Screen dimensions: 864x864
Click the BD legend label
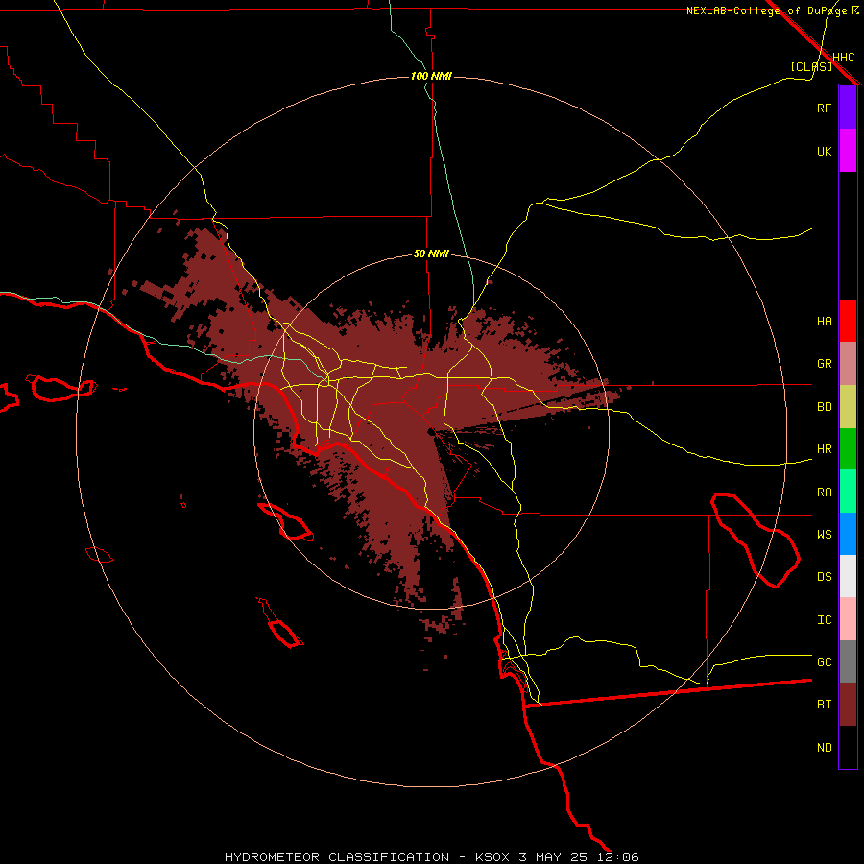coord(824,407)
